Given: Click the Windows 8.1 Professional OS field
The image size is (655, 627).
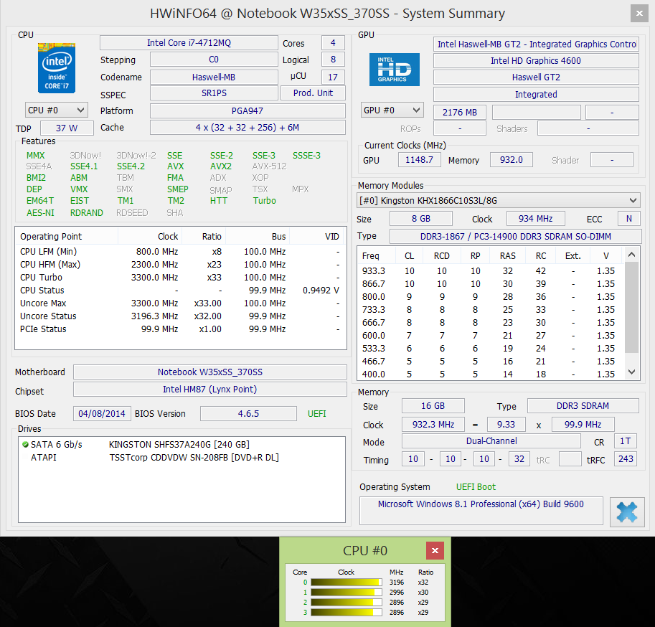Looking at the screenshot, I should click(x=481, y=510).
